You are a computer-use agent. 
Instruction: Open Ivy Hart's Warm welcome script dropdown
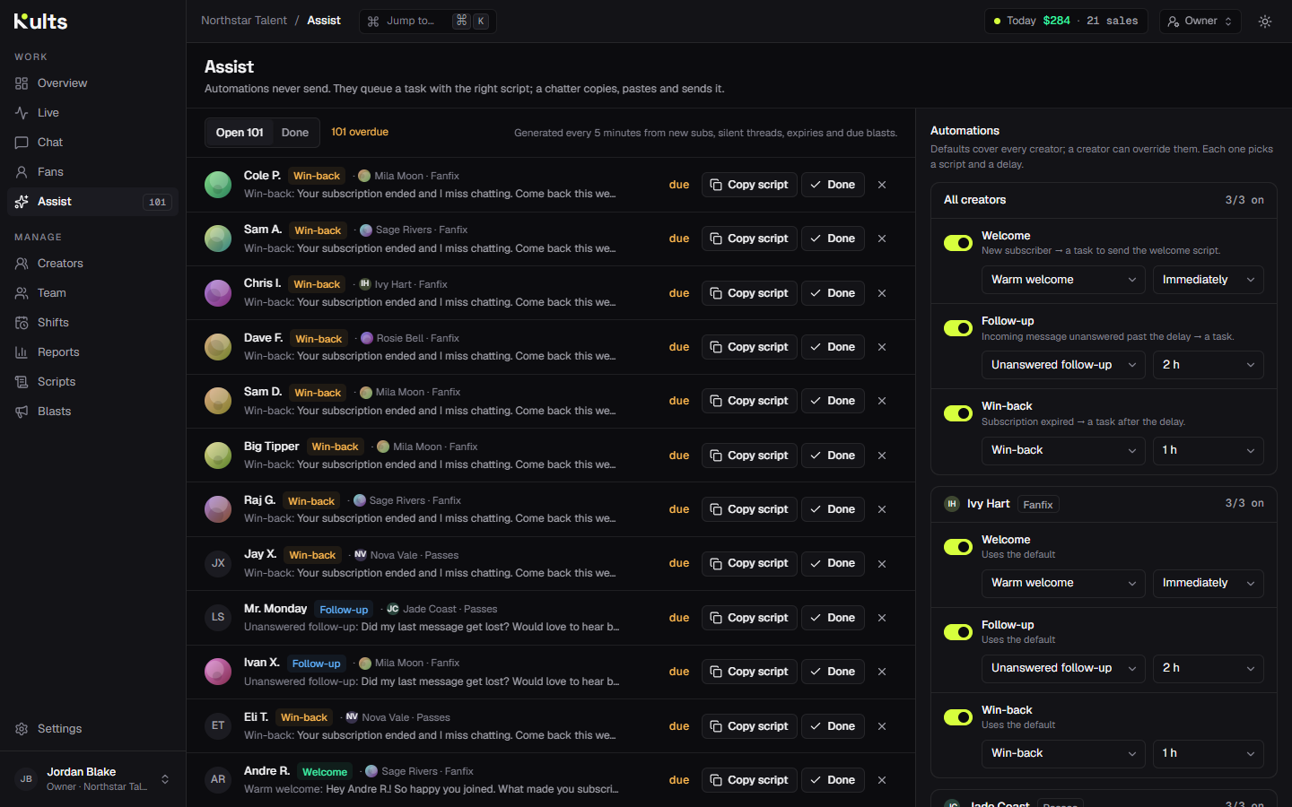(x=1063, y=583)
